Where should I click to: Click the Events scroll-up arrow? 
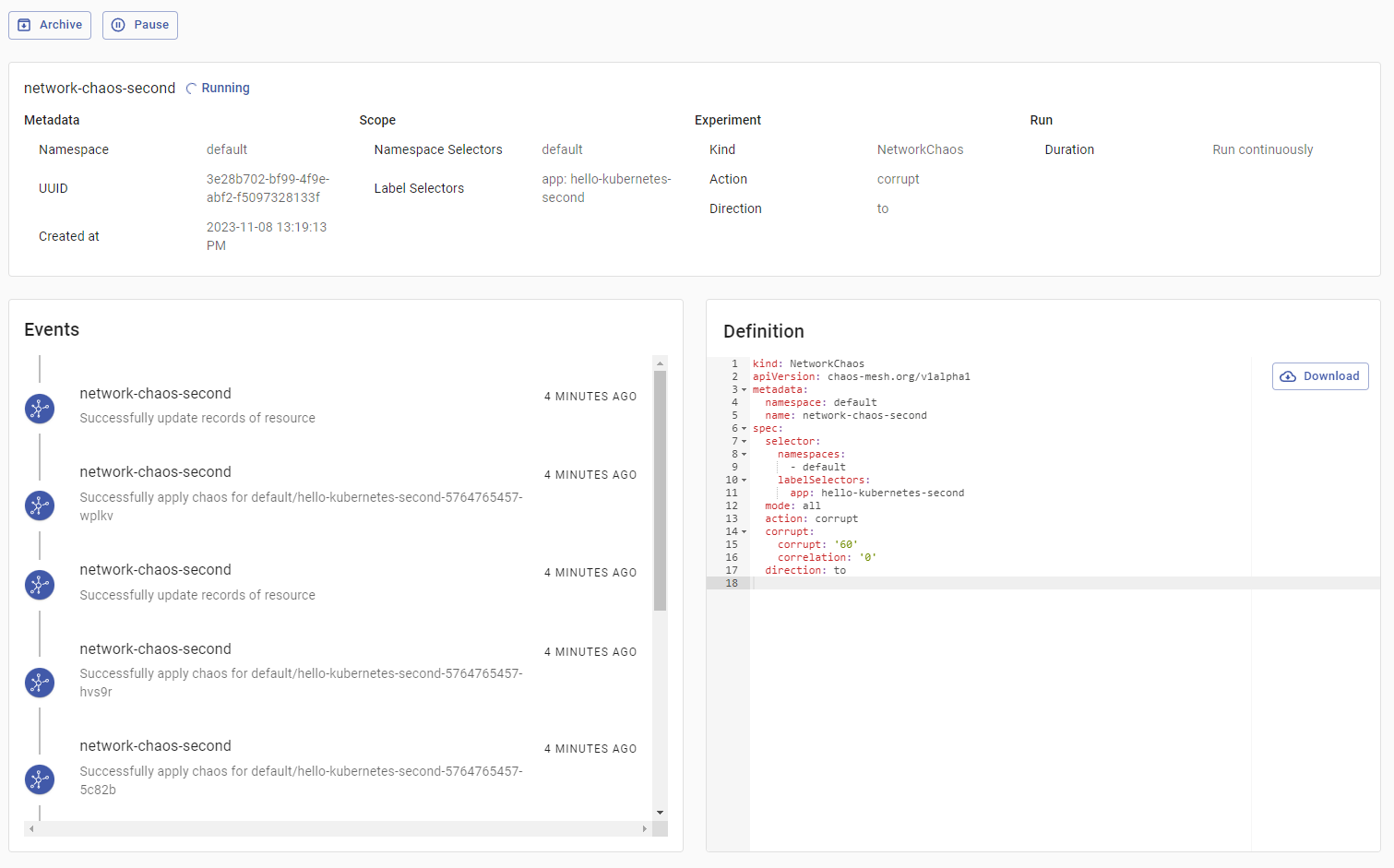[660, 363]
